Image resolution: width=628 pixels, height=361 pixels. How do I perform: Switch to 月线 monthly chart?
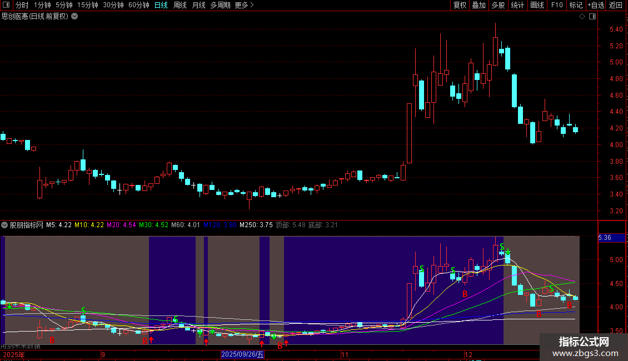pyautogui.click(x=198, y=5)
